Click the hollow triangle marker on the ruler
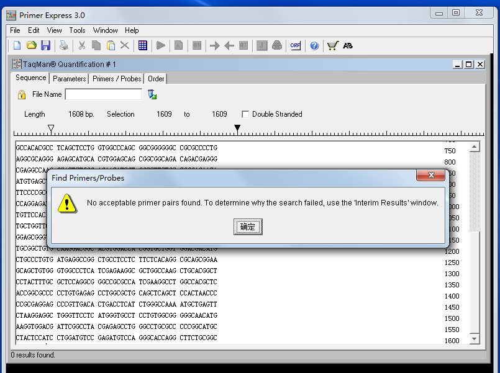This screenshot has width=500, height=373. [x=51, y=128]
